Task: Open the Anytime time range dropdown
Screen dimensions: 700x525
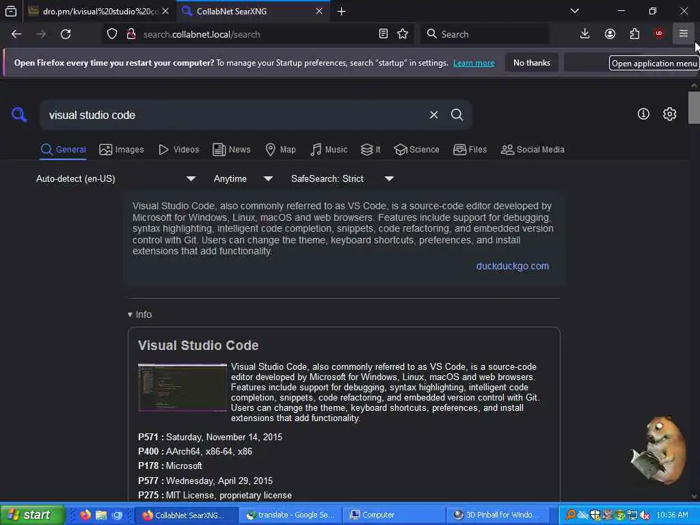Action: click(x=243, y=178)
